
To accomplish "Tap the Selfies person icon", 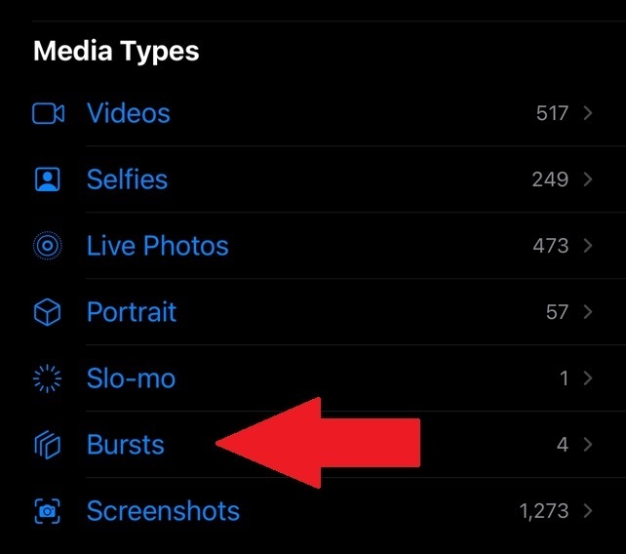I will pos(48,179).
